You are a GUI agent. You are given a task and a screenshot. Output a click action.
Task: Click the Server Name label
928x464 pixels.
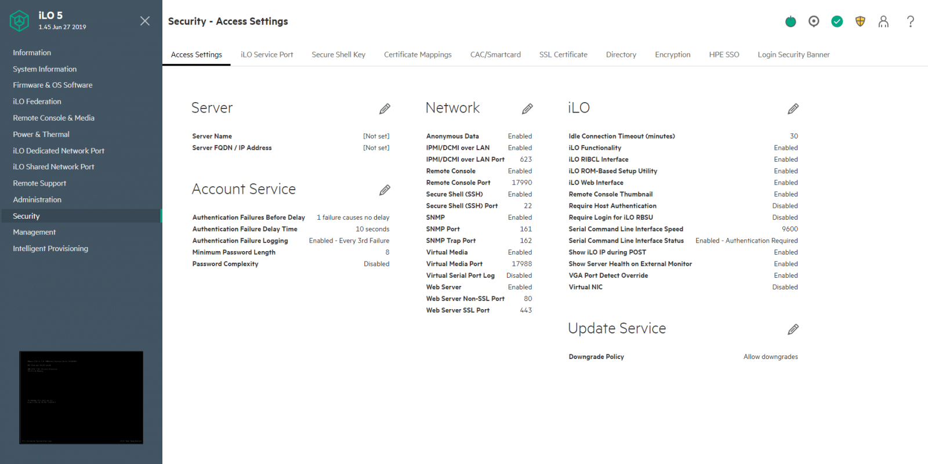pyautogui.click(x=212, y=136)
